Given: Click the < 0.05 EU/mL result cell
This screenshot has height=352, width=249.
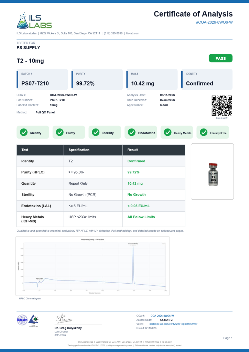Looking at the screenshot, I should click(x=154, y=206).
